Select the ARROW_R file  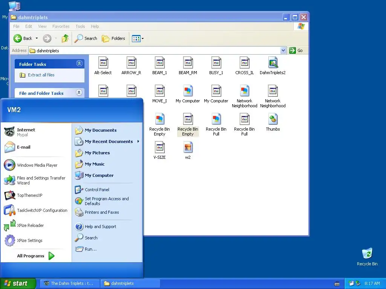coord(132,66)
